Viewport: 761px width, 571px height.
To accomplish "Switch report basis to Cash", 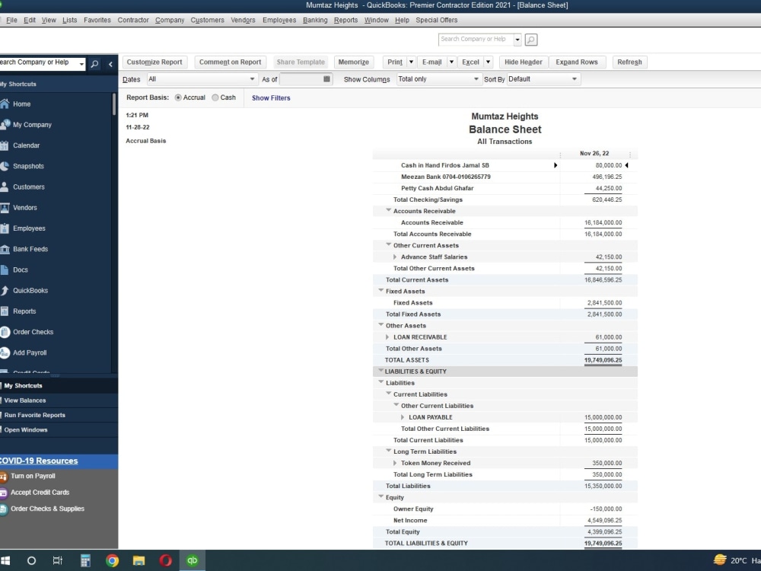I will [x=215, y=97].
